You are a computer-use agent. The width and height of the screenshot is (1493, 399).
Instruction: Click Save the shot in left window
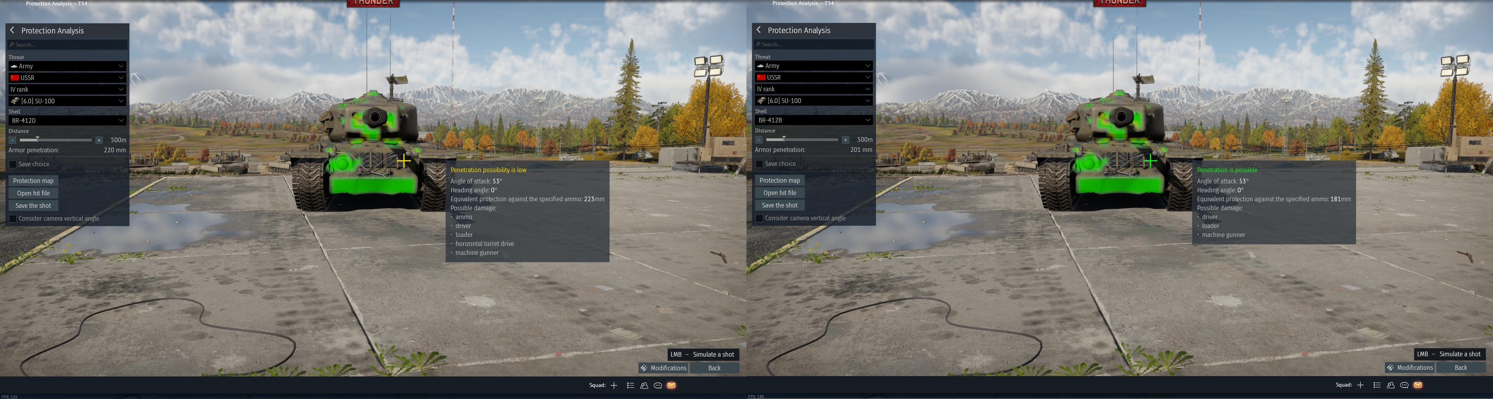coord(33,206)
